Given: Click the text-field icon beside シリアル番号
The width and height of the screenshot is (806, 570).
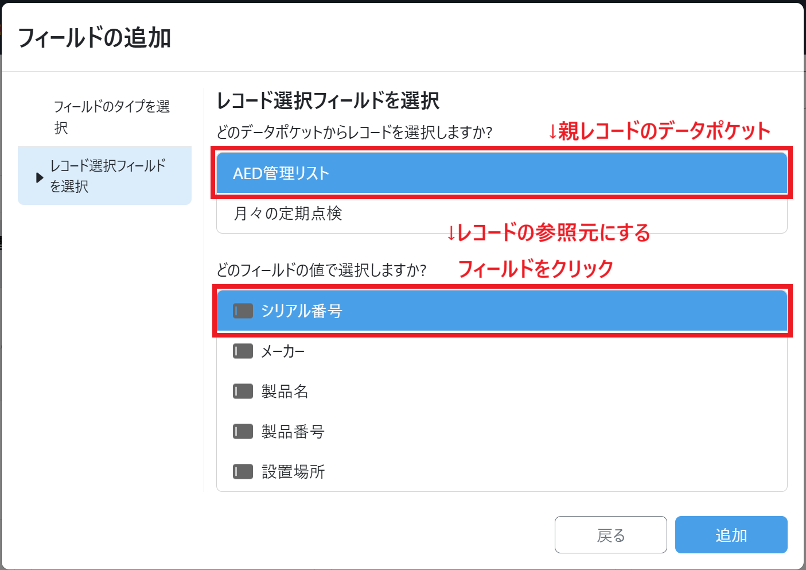Looking at the screenshot, I should coord(243,311).
